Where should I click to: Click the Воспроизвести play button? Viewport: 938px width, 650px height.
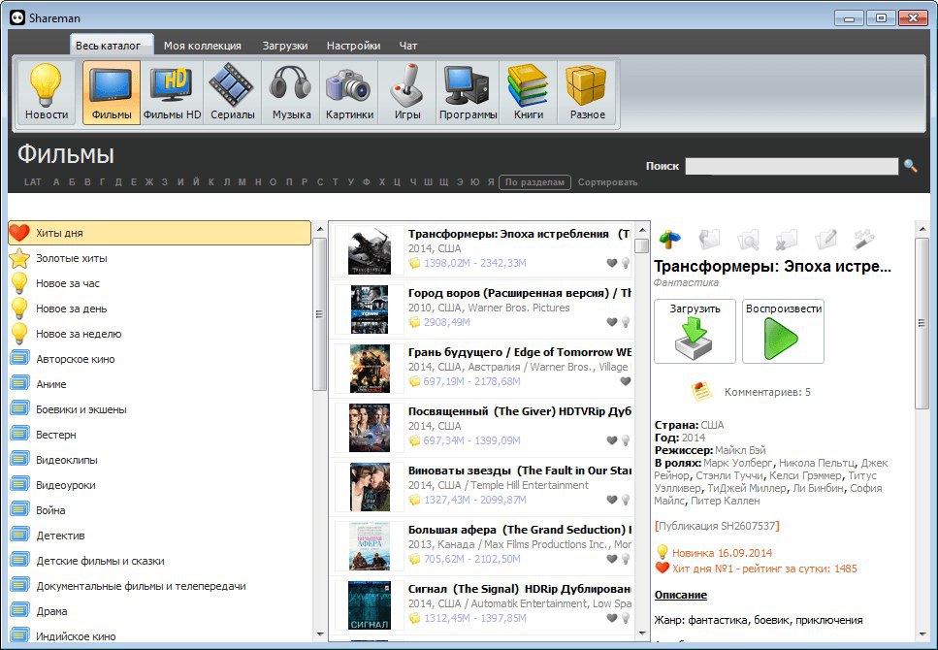tap(783, 331)
